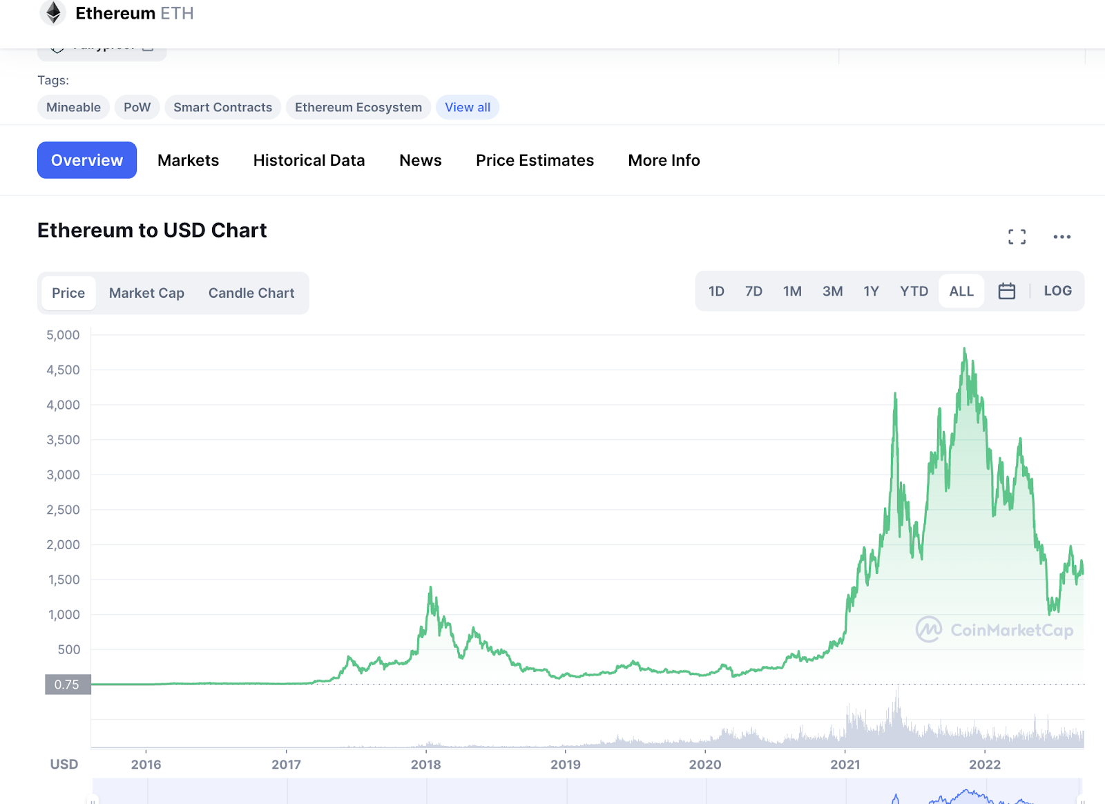The width and height of the screenshot is (1105, 804).
Task: Click the 0.75 price label on axis
Action: click(68, 685)
